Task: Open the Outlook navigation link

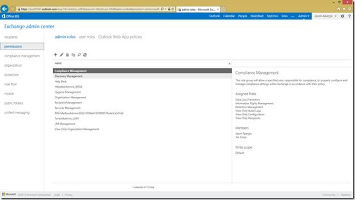Action: point(214,16)
